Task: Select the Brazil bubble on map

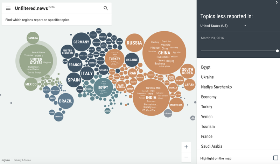Action: (x=66, y=101)
